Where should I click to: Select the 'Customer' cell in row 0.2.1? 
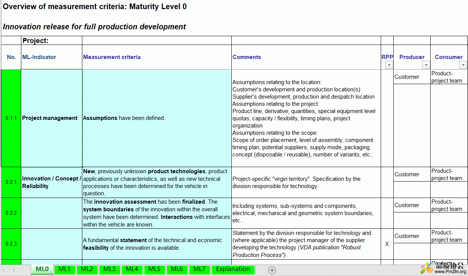(412, 174)
